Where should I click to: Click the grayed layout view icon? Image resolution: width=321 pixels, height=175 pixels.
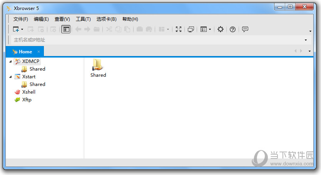(x=162, y=29)
